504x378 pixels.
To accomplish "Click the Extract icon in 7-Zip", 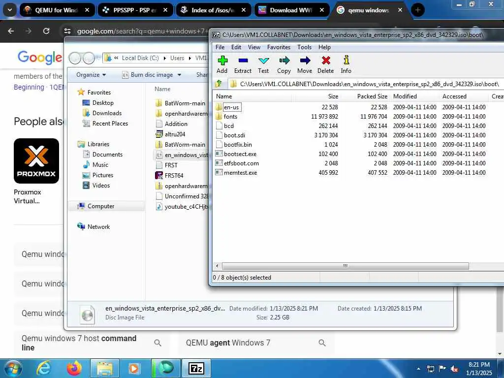I will coord(243,64).
